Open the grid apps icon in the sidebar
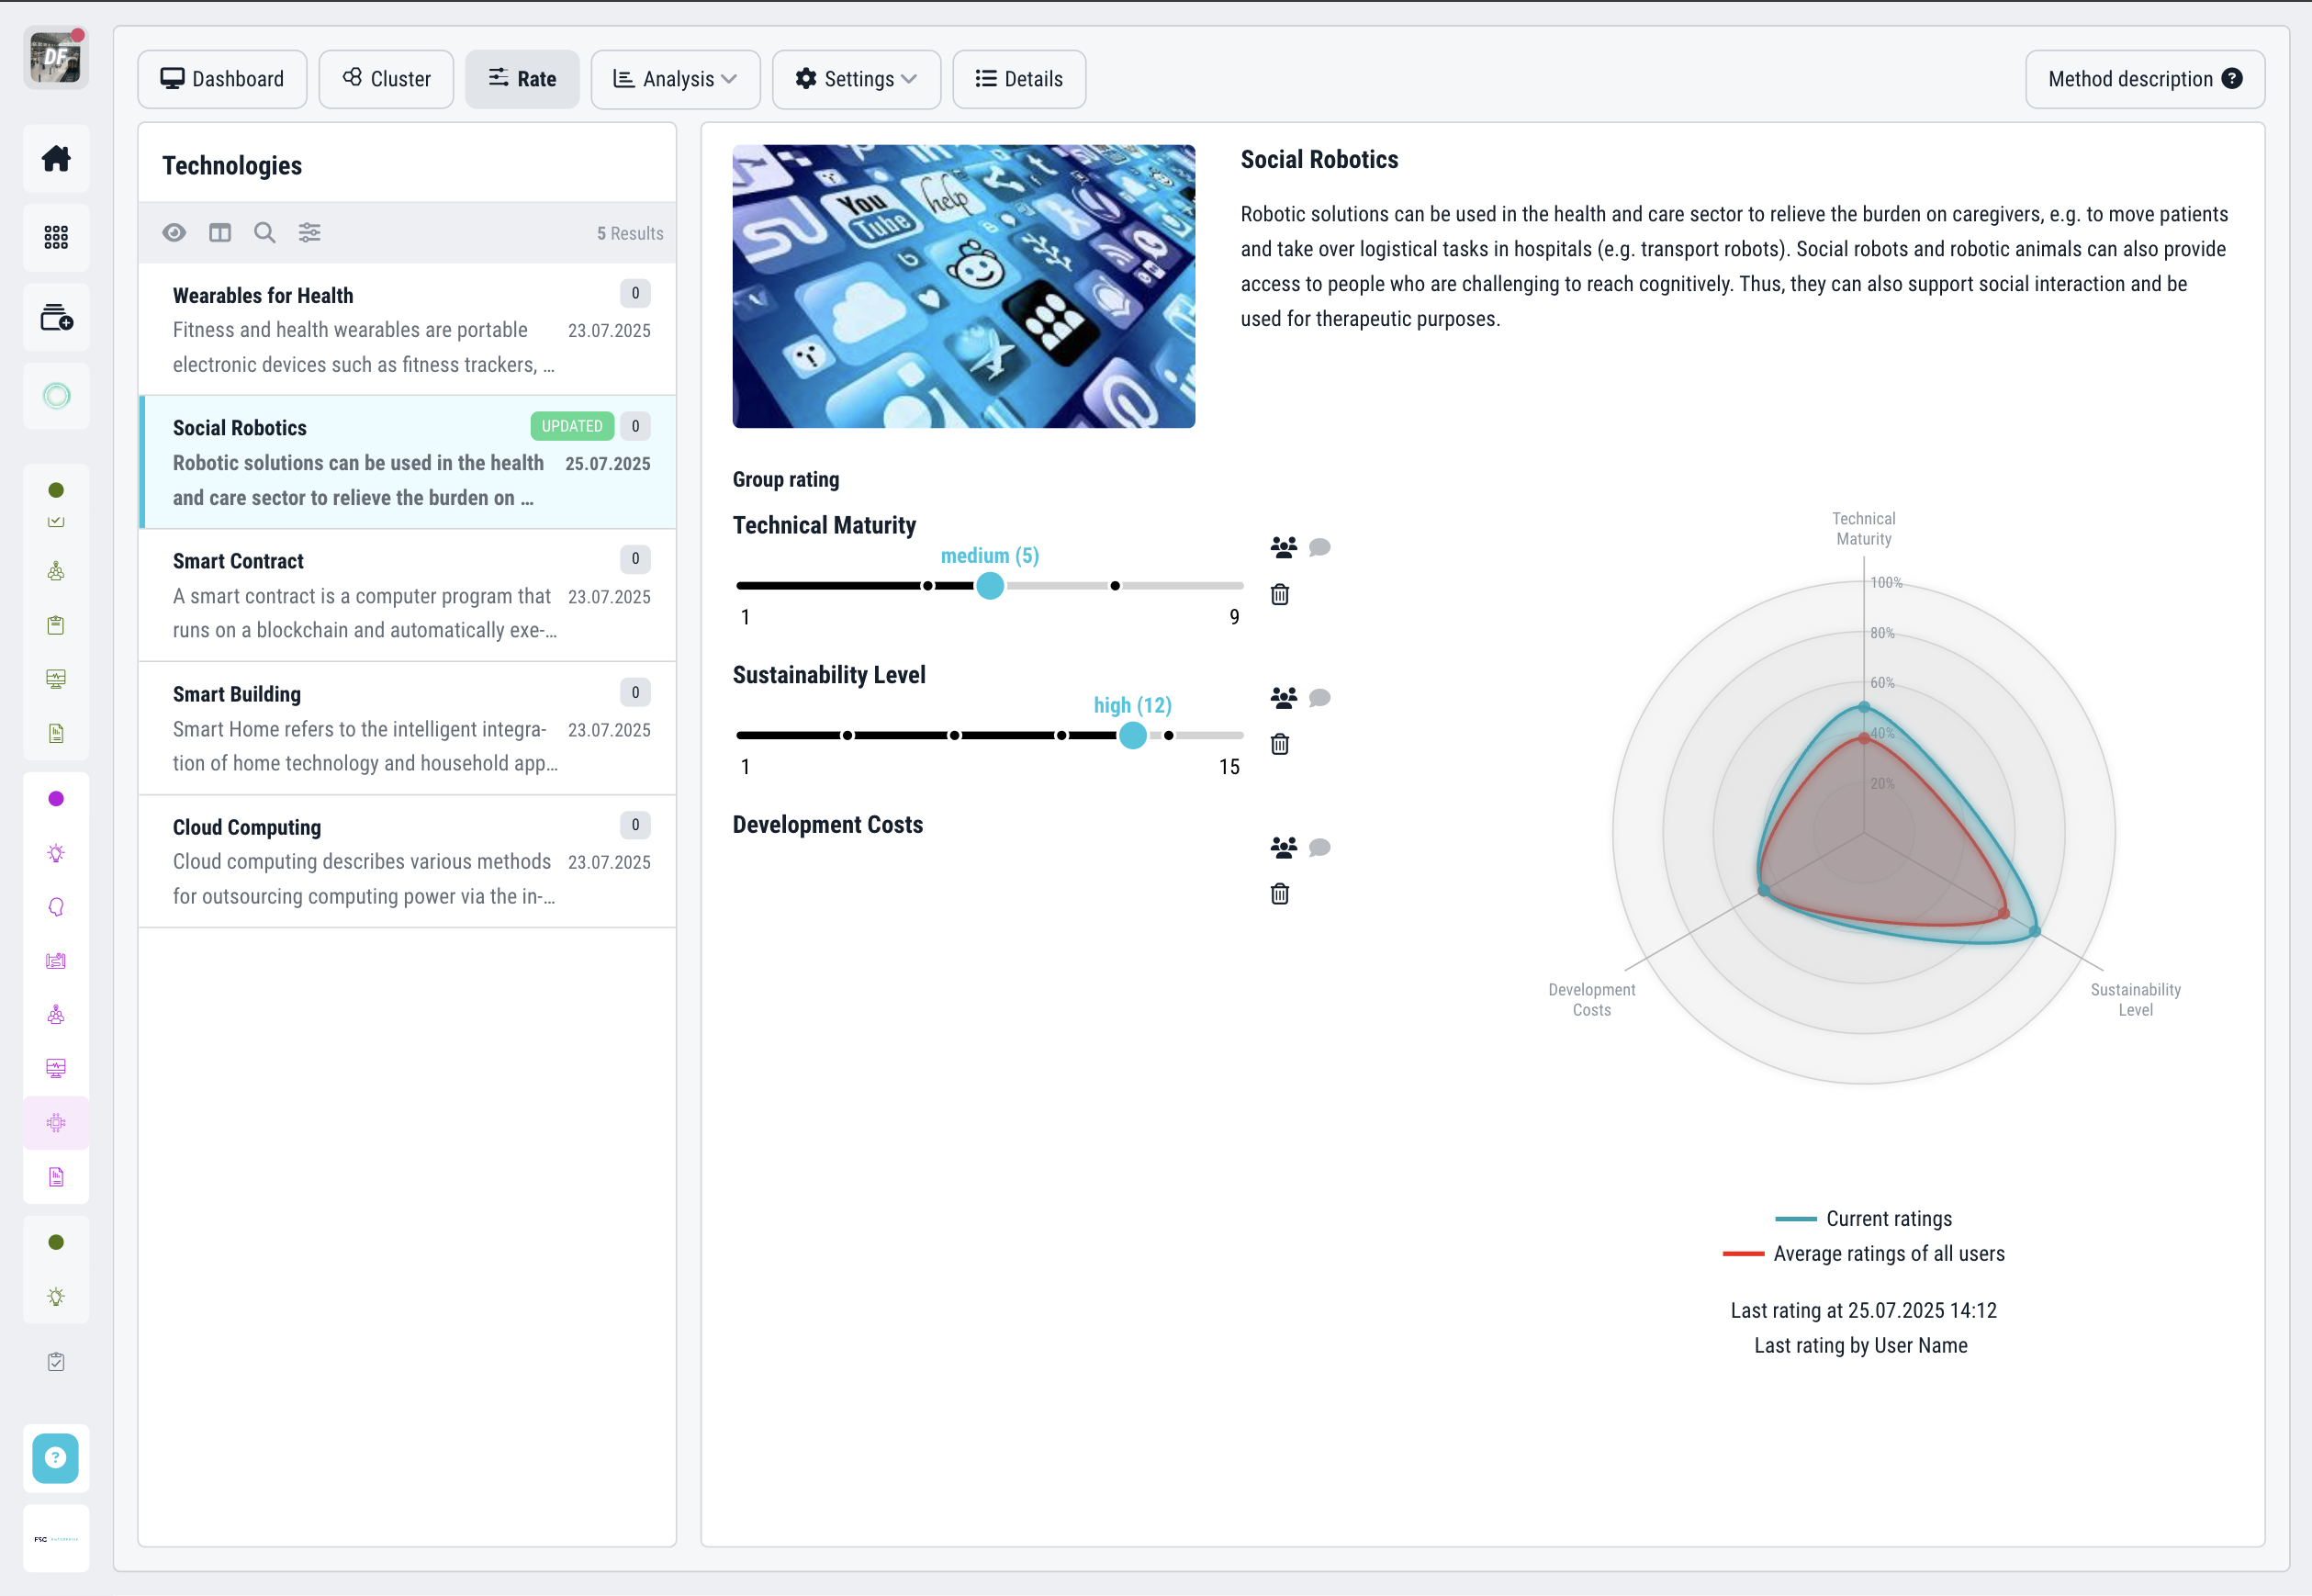 point(56,237)
